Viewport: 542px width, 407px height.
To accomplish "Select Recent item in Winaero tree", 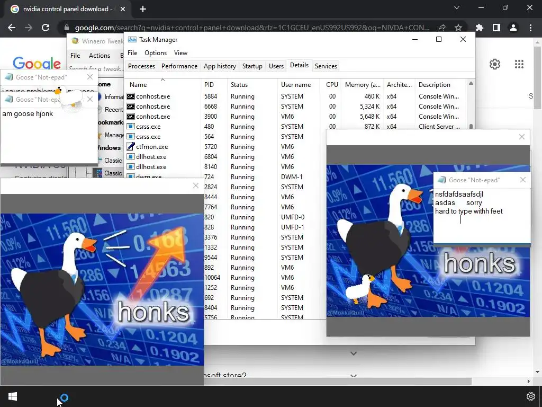I will point(113,109).
